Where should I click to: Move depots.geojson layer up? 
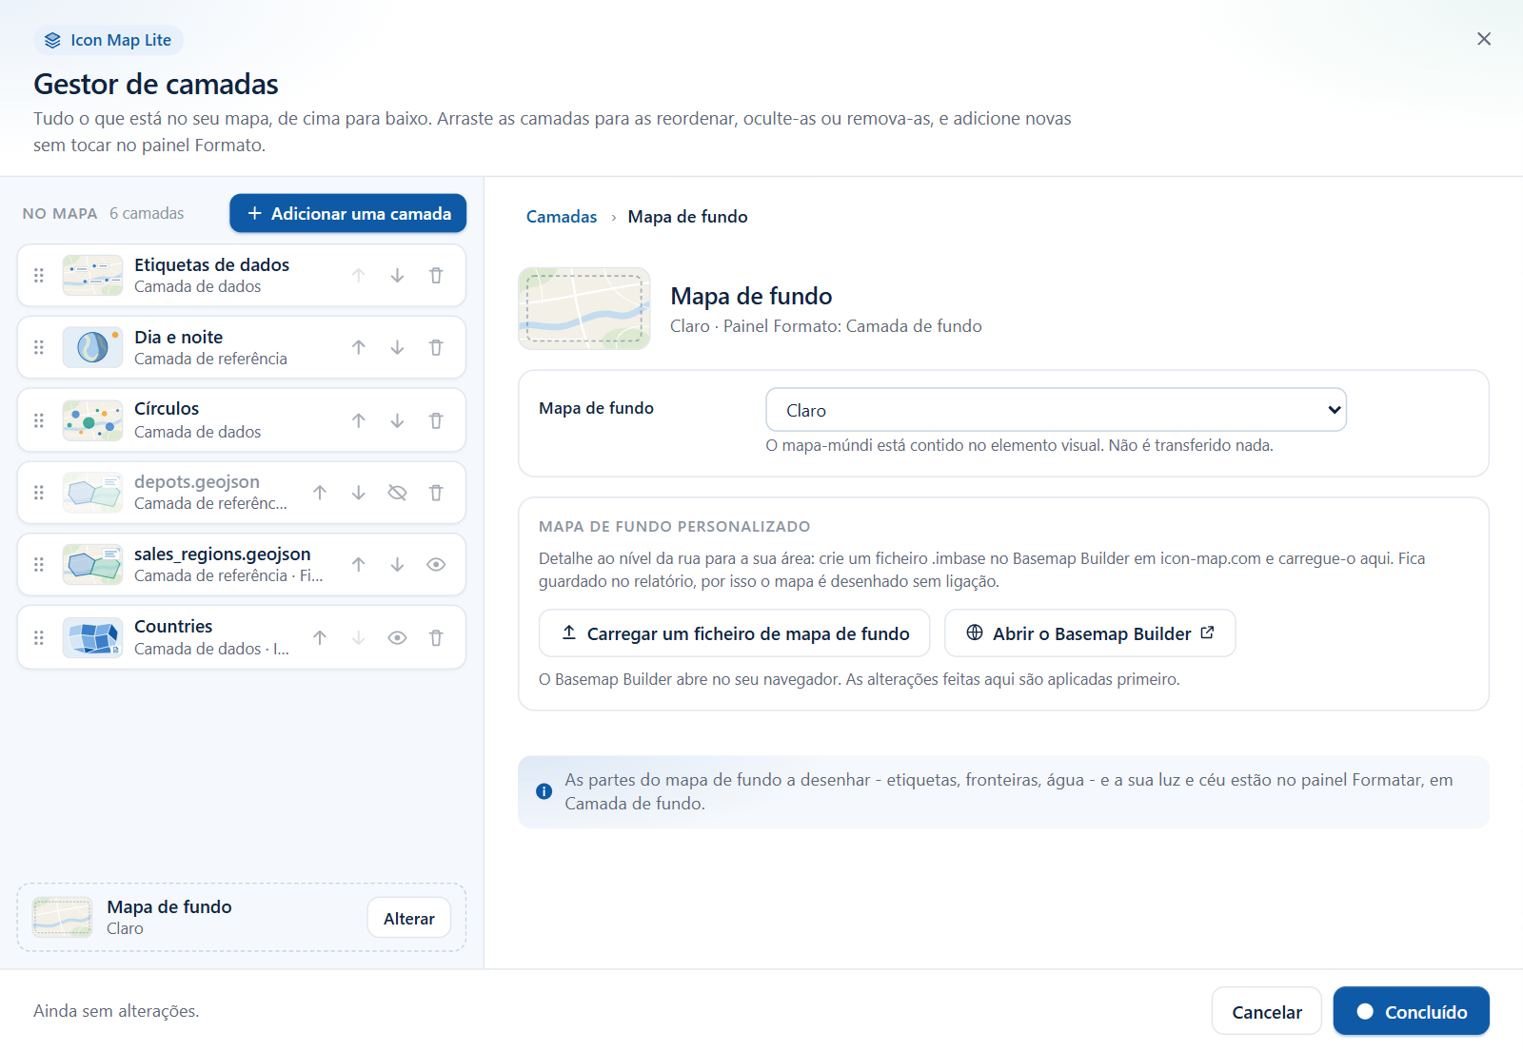tap(320, 493)
